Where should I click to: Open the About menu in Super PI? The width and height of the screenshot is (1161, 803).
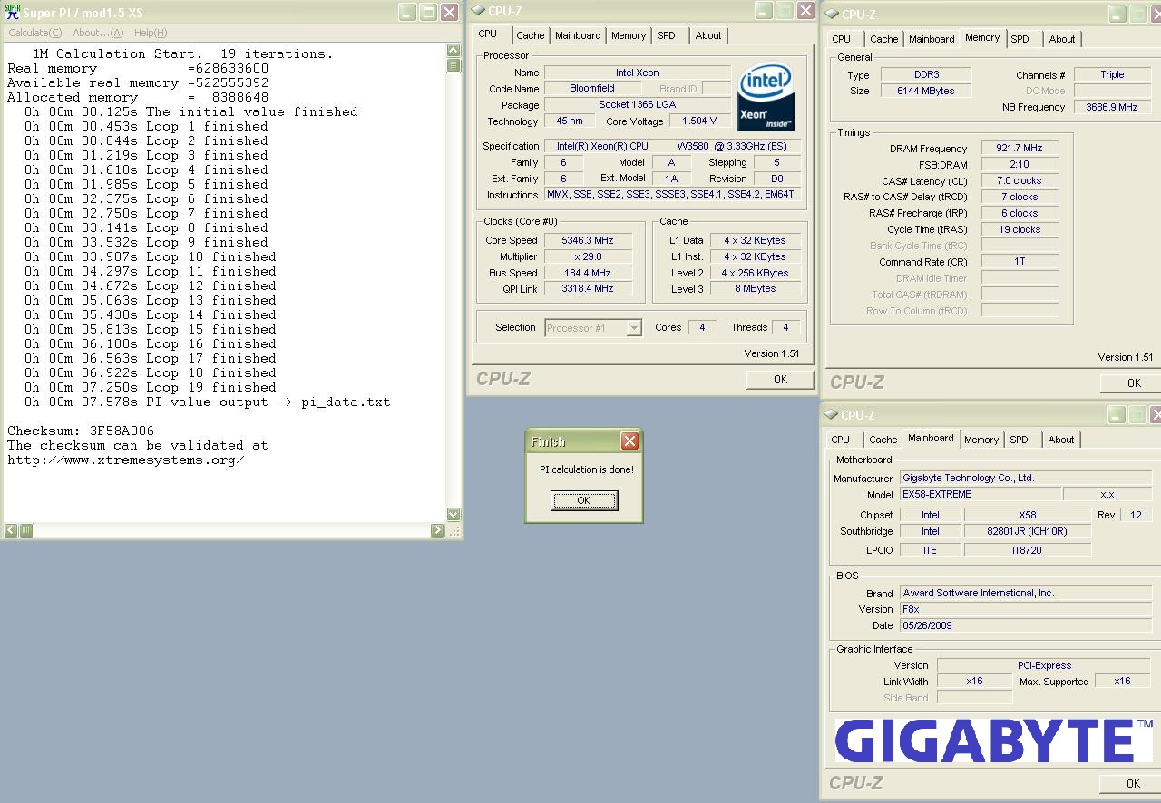click(98, 33)
